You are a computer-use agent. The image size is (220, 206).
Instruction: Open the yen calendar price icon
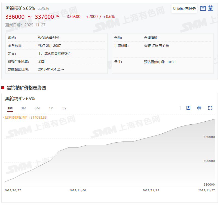tap(210, 8)
